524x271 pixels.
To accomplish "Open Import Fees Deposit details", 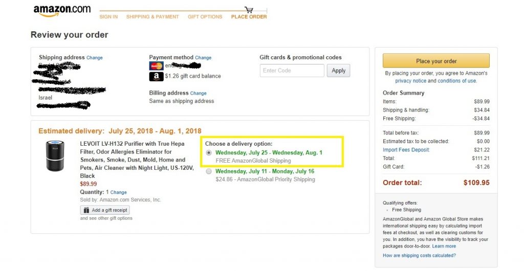I will [406, 150].
